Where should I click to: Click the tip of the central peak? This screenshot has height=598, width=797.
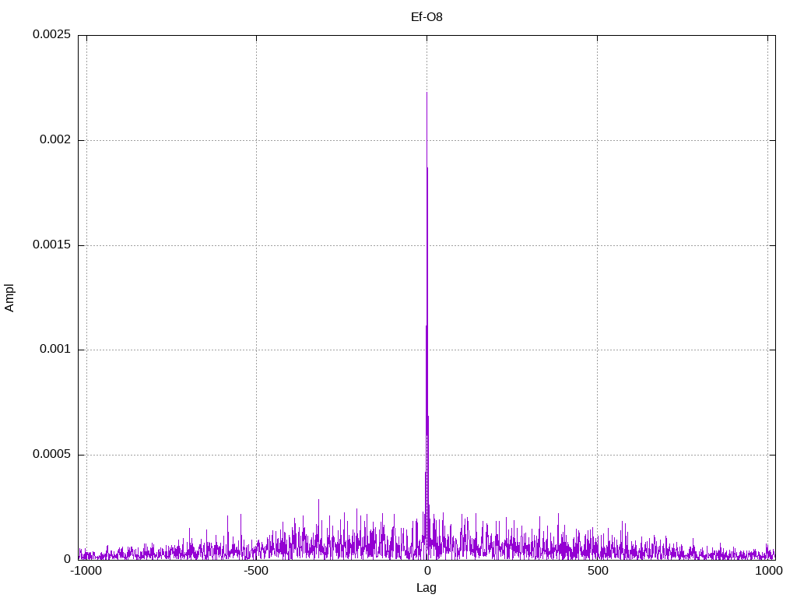pos(427,93)
